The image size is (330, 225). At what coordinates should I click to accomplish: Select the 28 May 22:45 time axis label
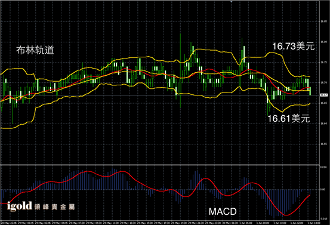tap(7, 223)
